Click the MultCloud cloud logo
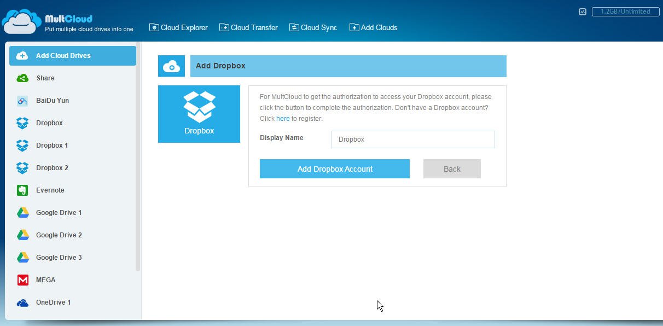The width and height of the screenshot is (663, 326). point(21,21)
